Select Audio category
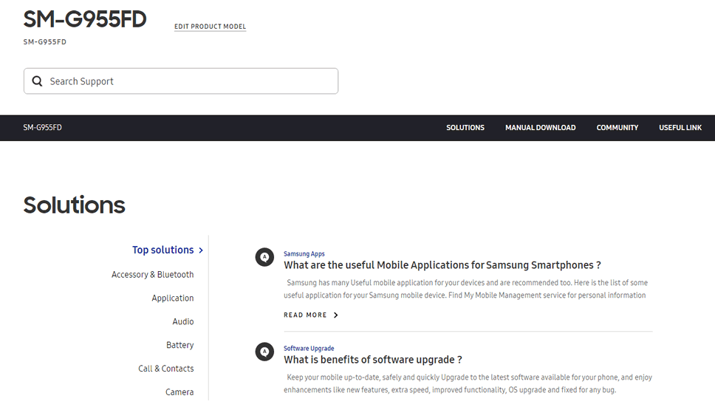Viewport: 715px width, 410px height. 183,321
